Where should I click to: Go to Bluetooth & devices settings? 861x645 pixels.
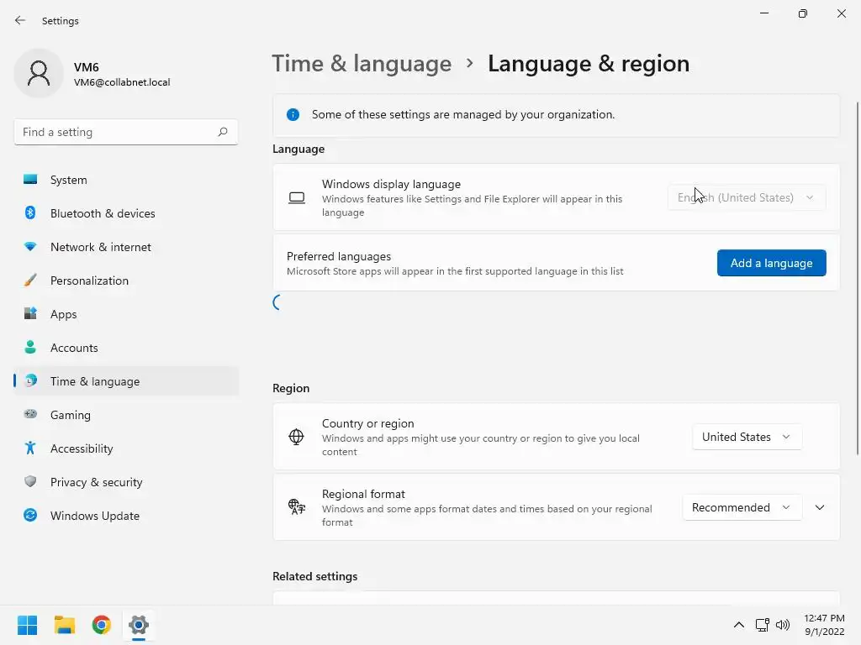126,213
